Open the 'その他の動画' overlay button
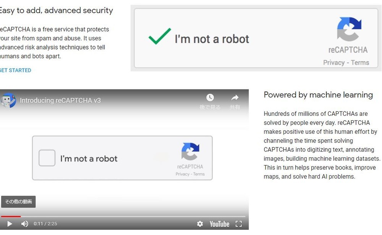 click(18, 202)
